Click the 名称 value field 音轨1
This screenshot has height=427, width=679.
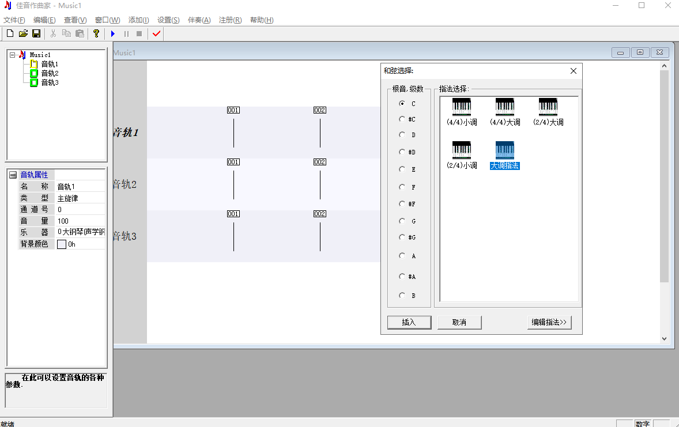click(x=81, y=187)
